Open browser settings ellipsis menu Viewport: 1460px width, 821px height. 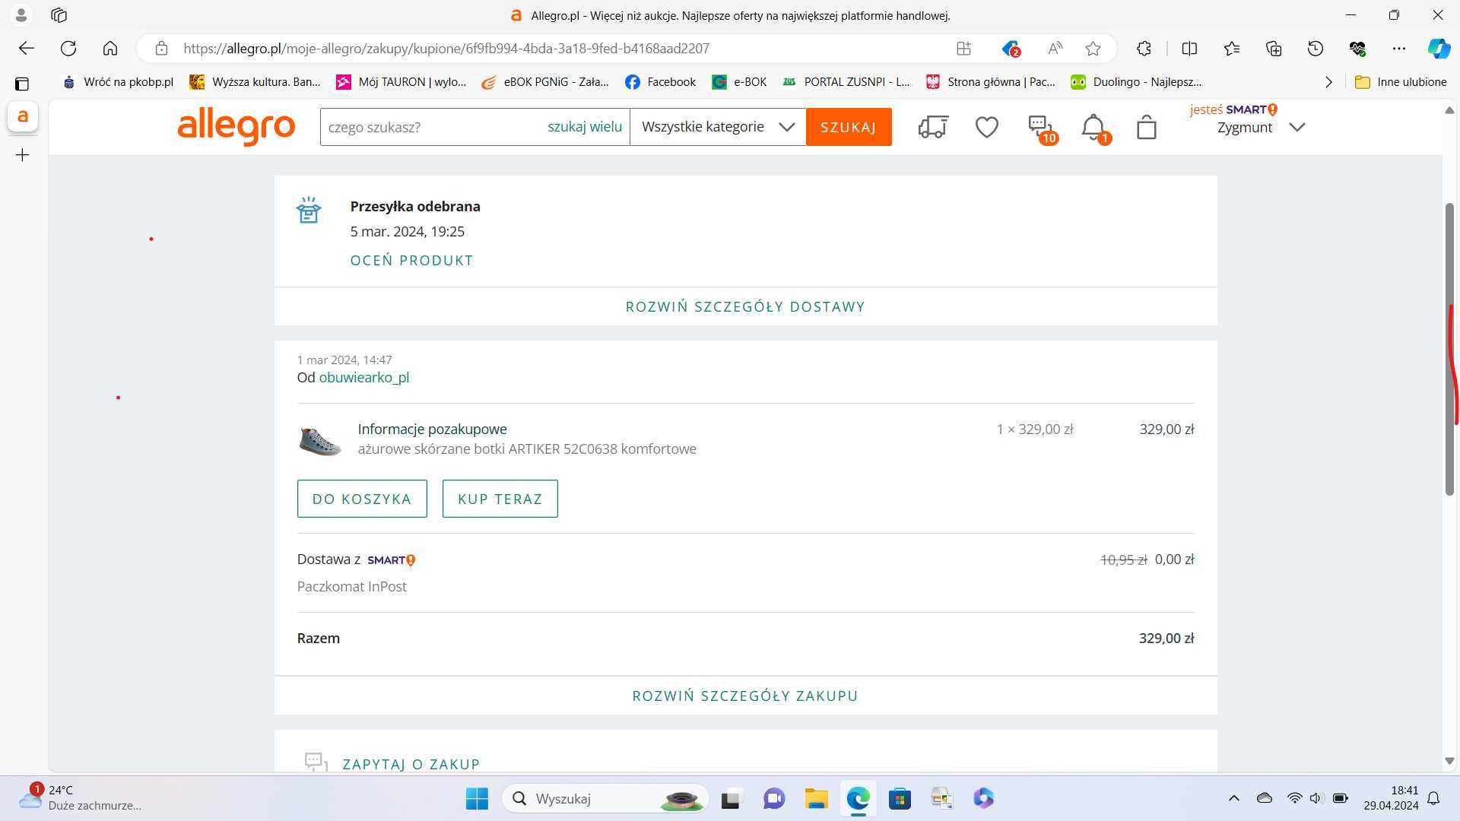click(x=1399, y=49)
